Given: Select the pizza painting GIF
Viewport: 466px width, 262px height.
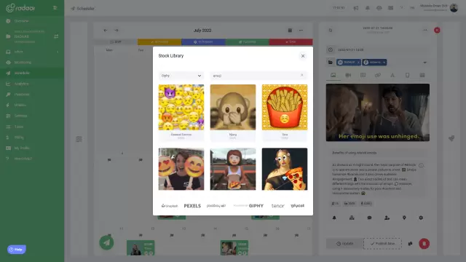Looking at the screenshot, I should coord(285,169).
